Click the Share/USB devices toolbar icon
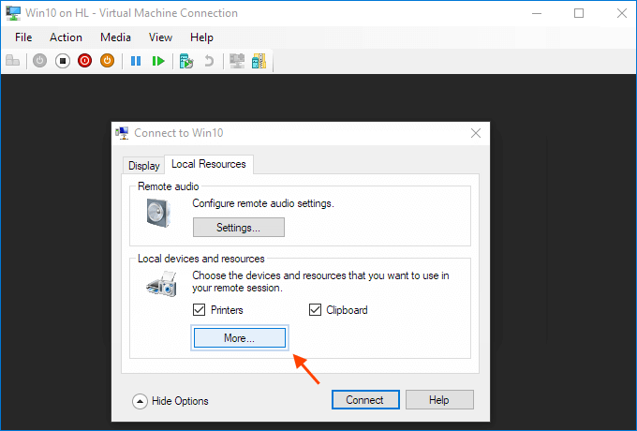 (x=259, y=61)
